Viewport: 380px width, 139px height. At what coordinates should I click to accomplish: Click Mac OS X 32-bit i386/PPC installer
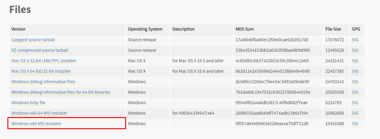[44, 61]
